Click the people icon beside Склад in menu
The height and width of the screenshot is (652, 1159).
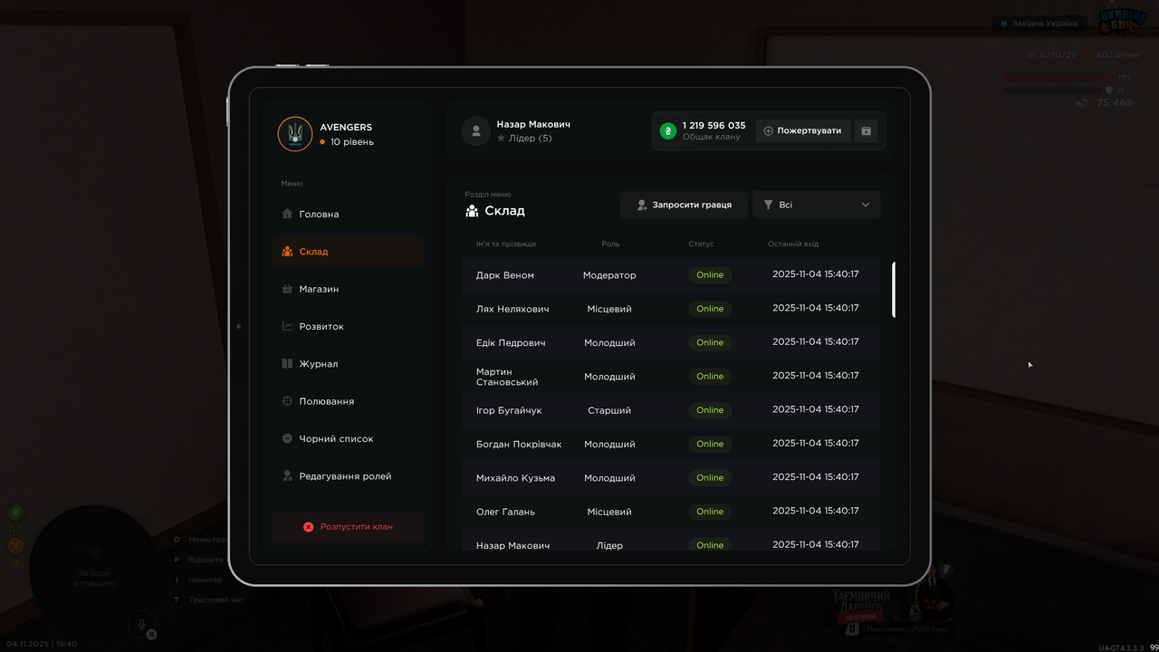[287, 252]
